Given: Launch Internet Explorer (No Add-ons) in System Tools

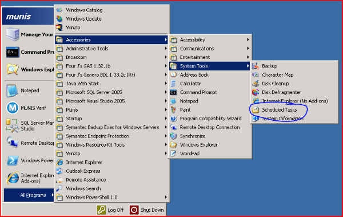Looking at the screenshot, I should point(294,101).
